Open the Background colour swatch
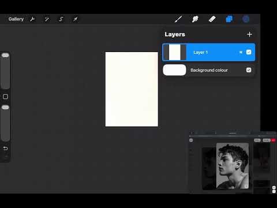Viewport: 277px width, 208px height. pos(174,70)
